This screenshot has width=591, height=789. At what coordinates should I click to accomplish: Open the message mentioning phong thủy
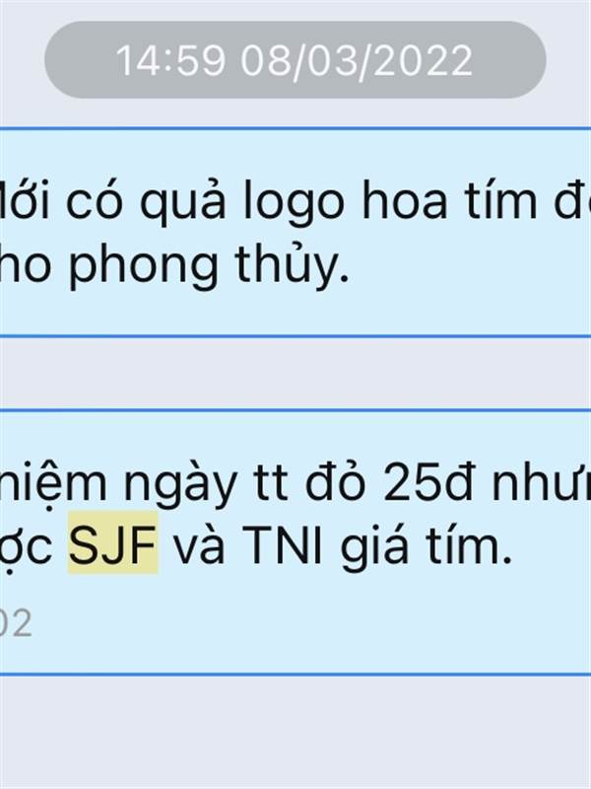coord(295,233)
